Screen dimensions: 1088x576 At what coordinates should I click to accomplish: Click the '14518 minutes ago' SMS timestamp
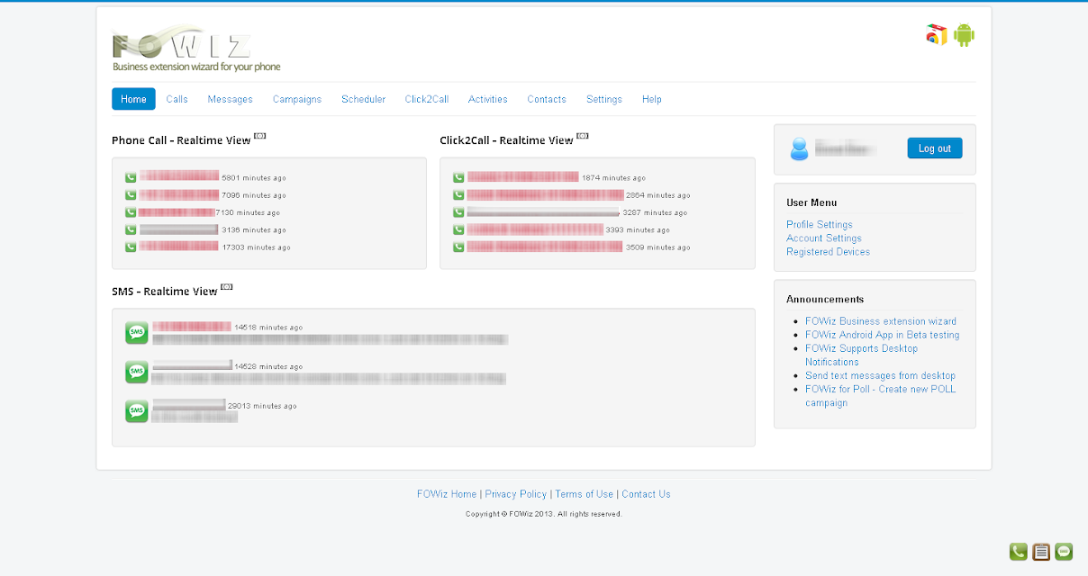268,328
